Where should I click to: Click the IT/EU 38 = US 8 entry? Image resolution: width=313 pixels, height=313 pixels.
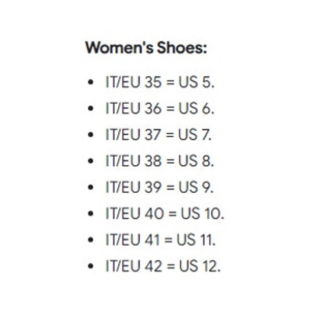pos(160,161)
